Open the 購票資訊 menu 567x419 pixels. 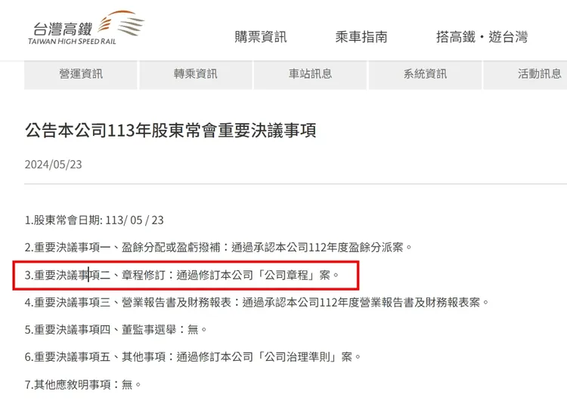tap(260, 37)
